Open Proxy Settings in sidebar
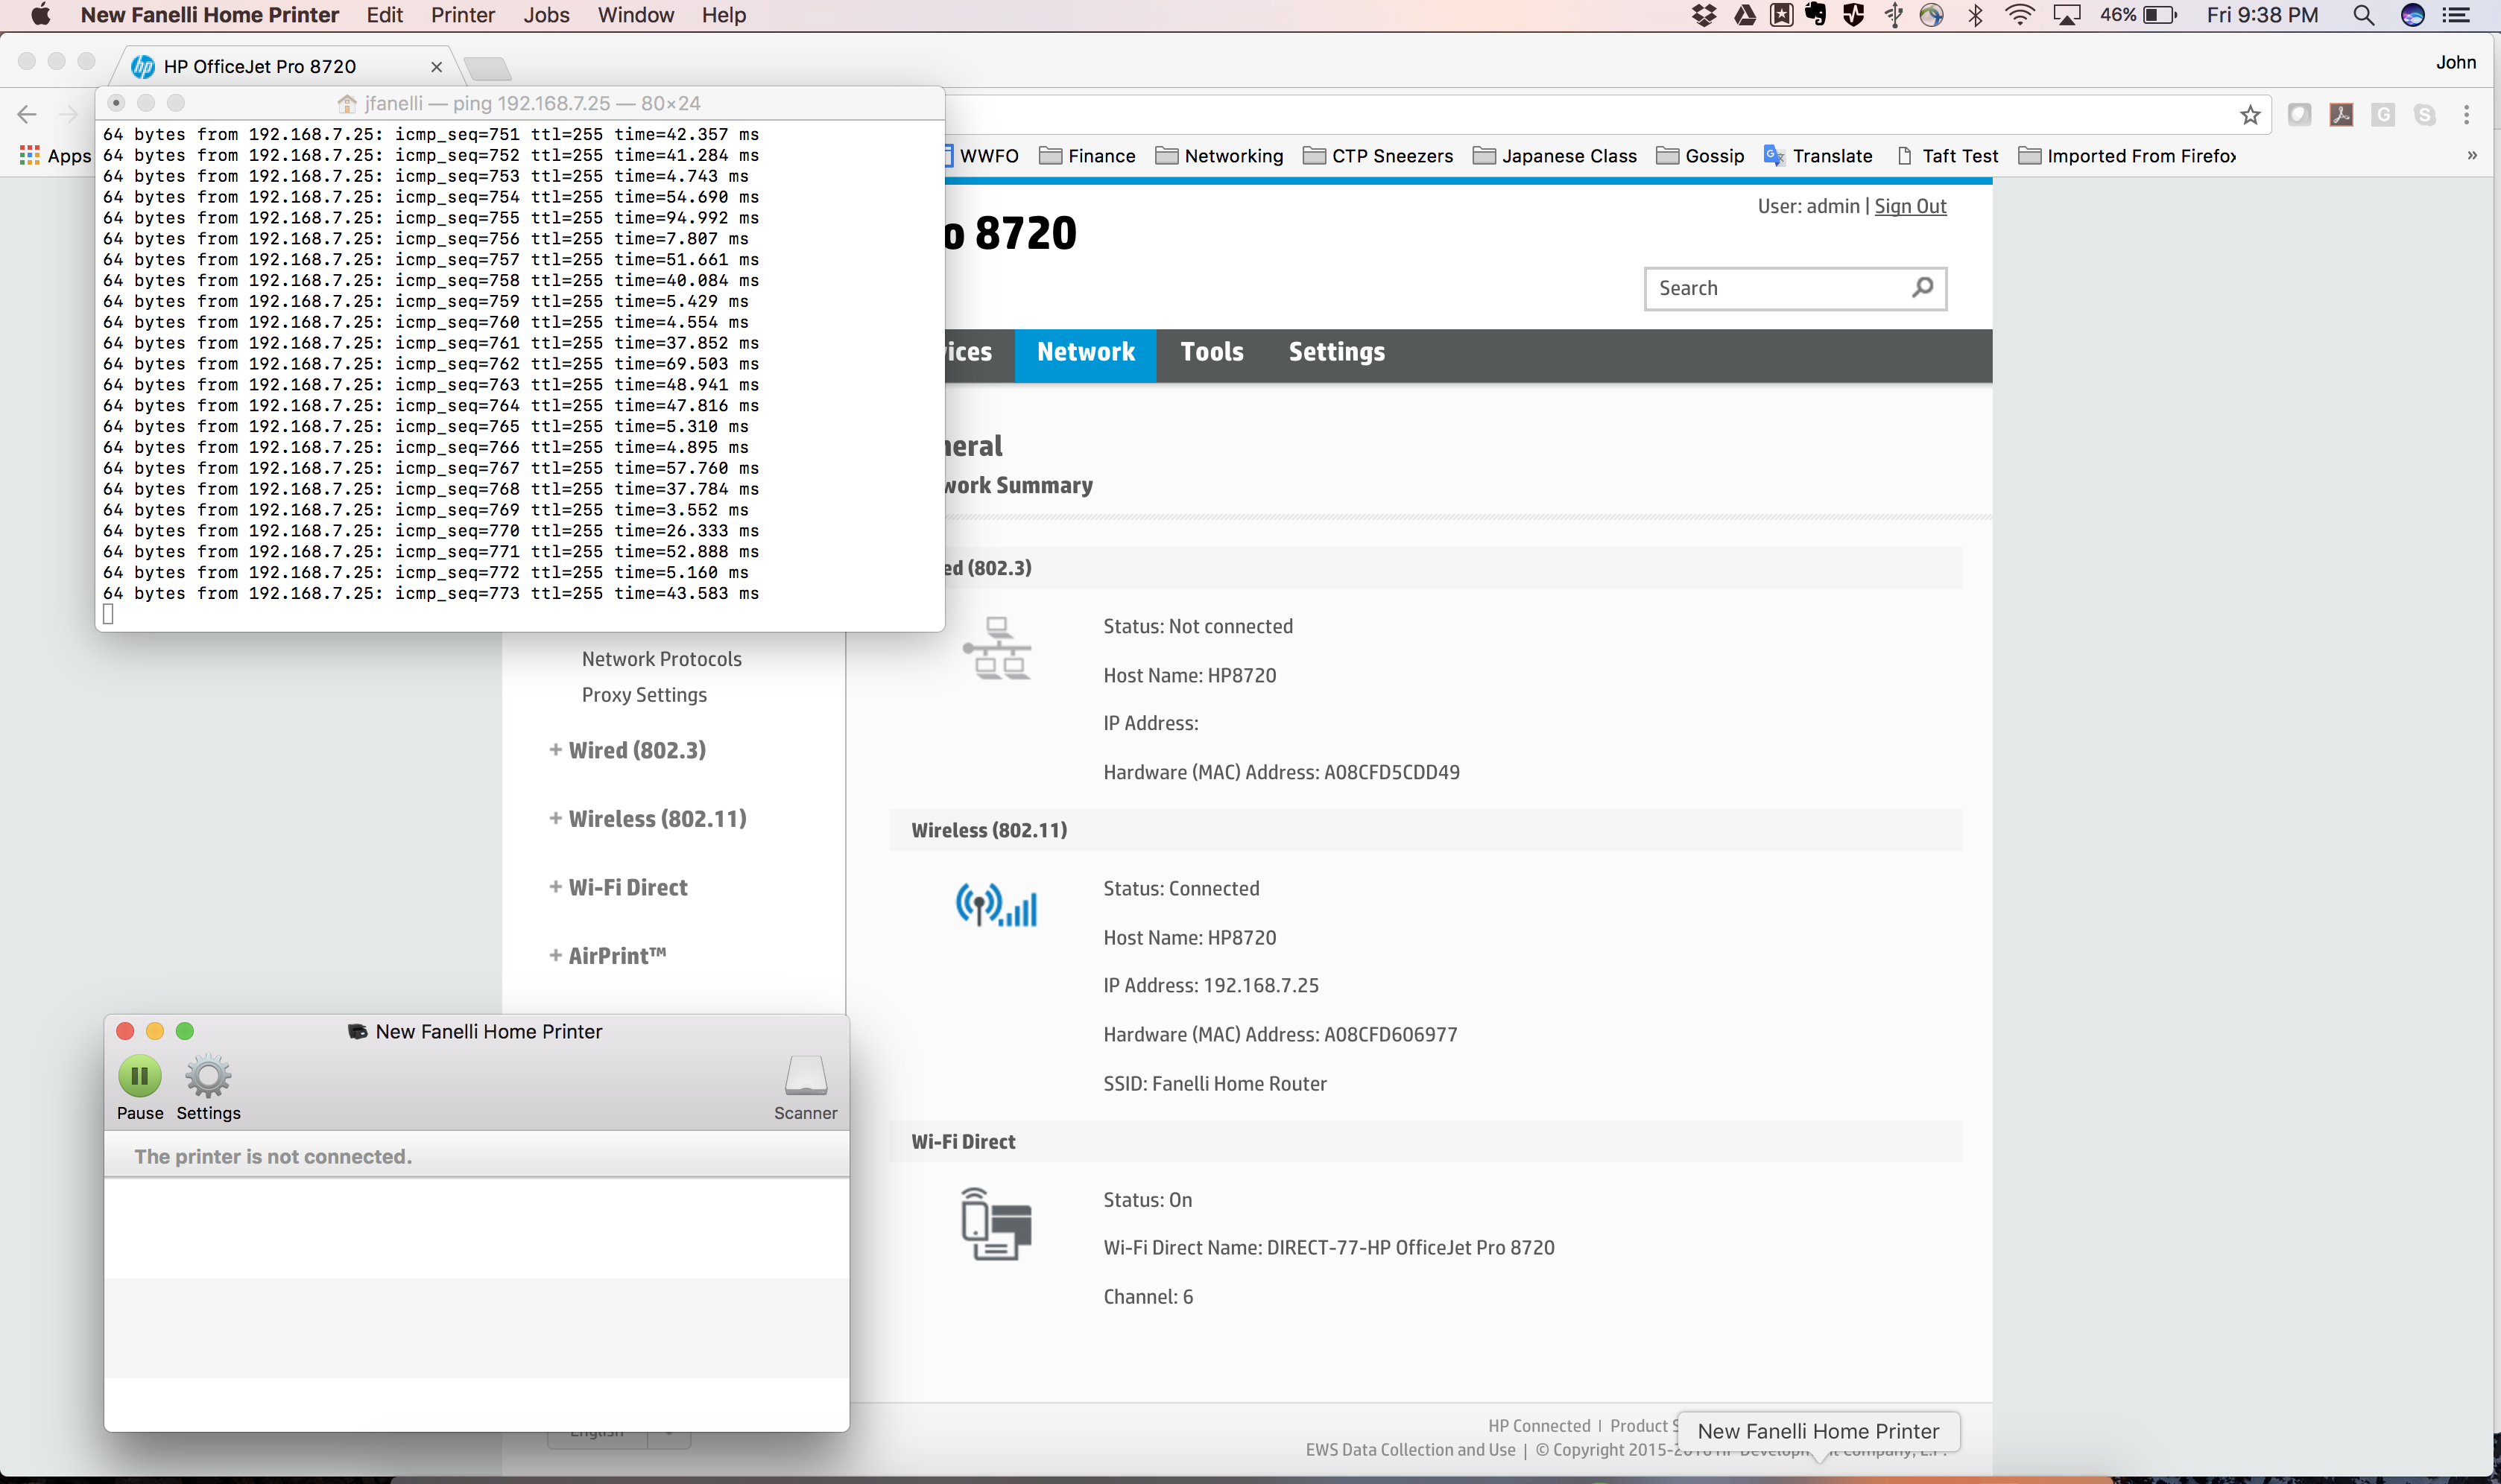 (645, 695)
